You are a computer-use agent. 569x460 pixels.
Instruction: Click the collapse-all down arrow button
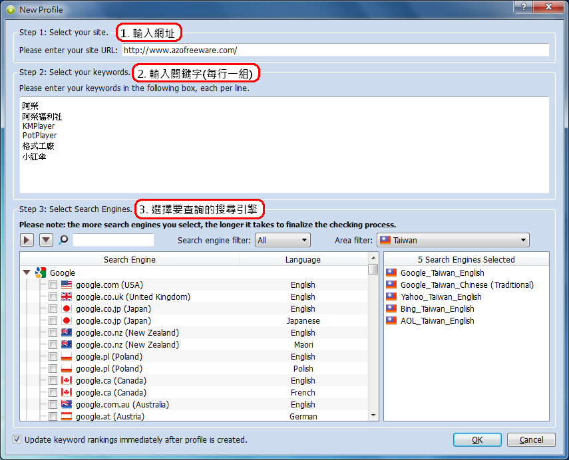pyautogui.click(x=46, y=240)
